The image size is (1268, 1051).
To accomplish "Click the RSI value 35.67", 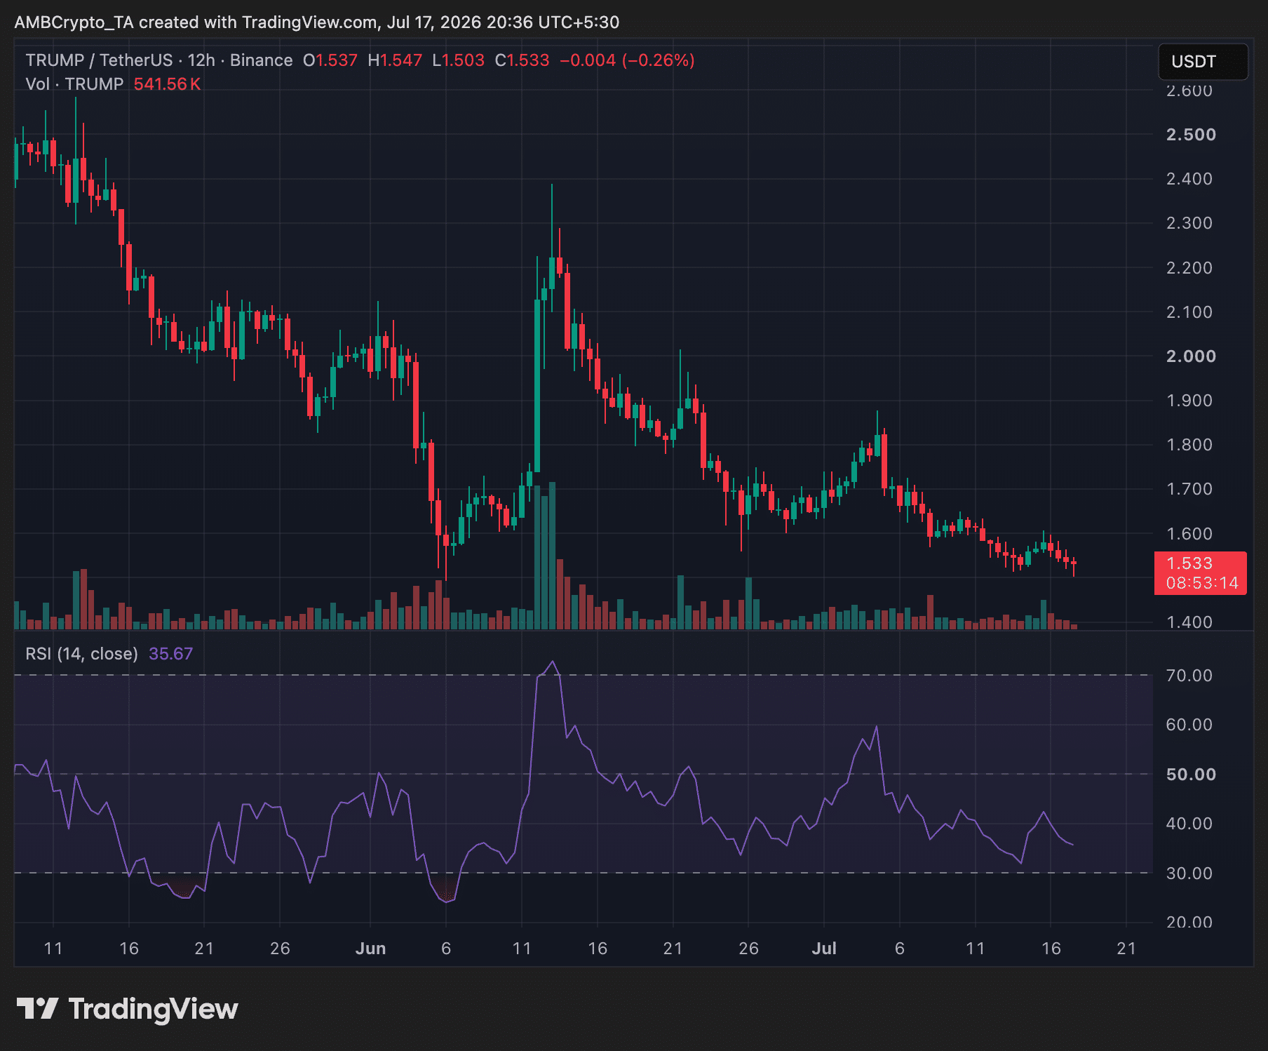I will point(170,654).
